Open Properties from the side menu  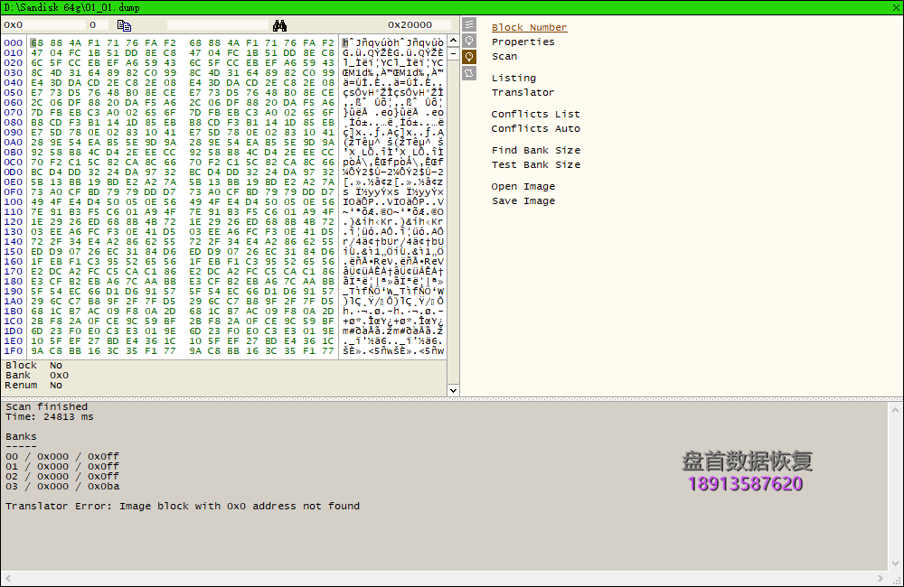tap(523, 42)
